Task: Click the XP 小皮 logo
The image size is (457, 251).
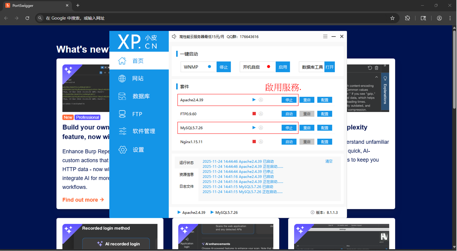Action: [138, 42]
